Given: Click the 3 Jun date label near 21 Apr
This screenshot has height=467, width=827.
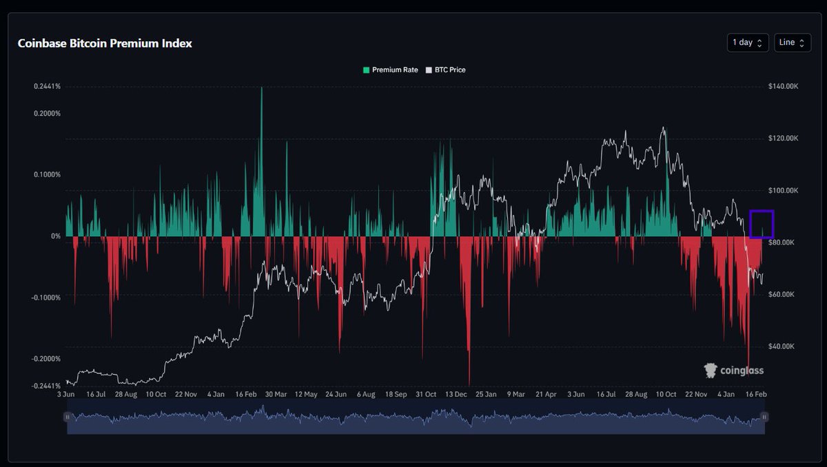Looking at the screenshot, I should (x=575, y=395).
